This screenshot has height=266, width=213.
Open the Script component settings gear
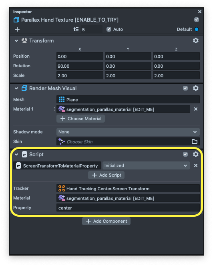tap(195, 154)
